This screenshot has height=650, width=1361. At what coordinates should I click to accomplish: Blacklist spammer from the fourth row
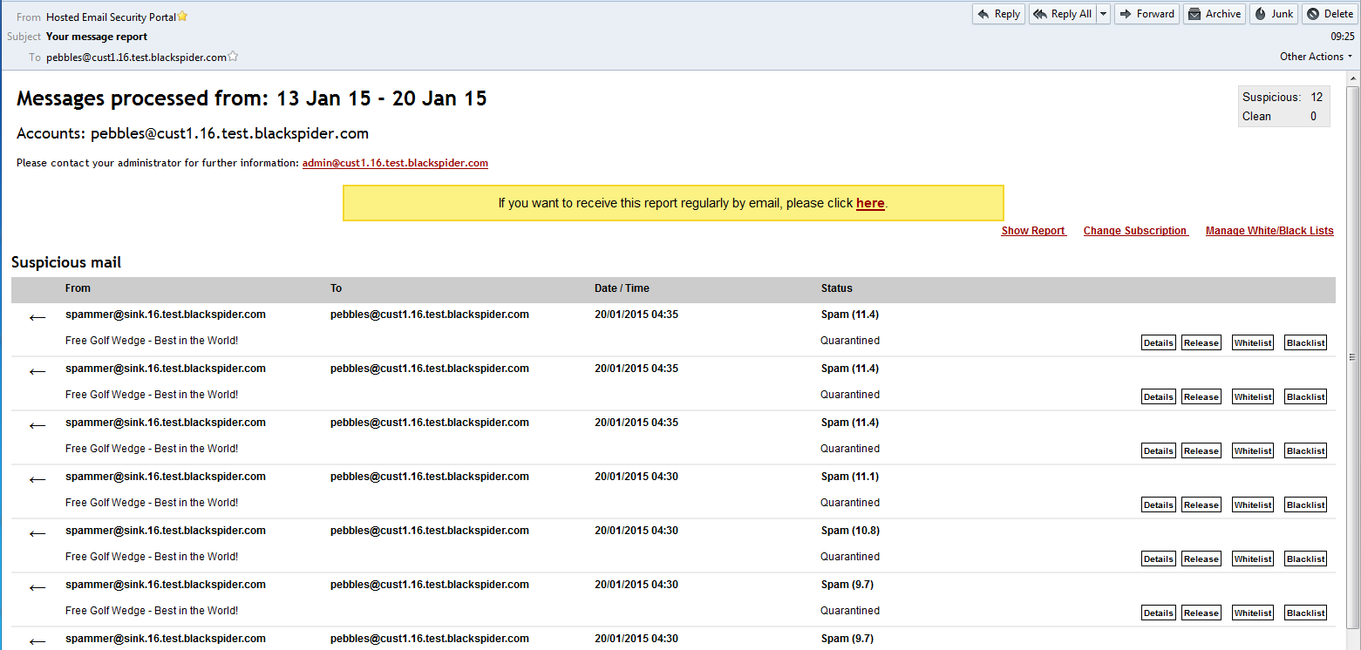click(1305, 504)
